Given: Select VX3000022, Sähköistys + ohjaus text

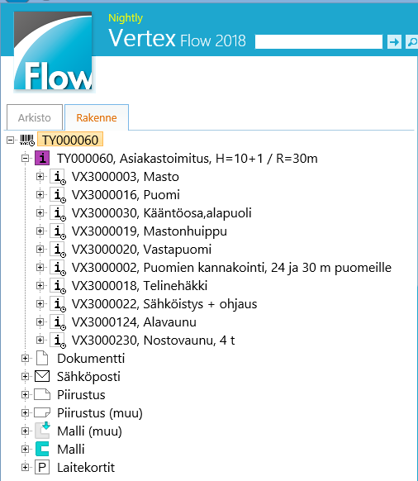Looking at the screenshot, I should point(164,304).
